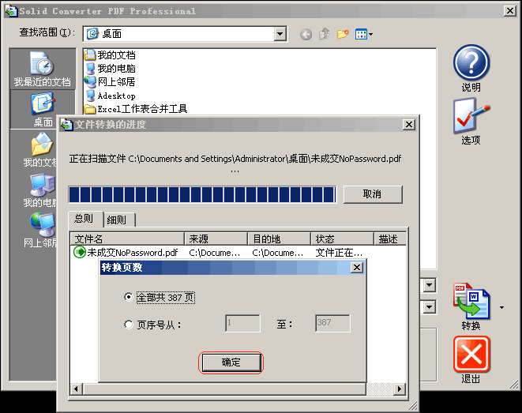Open 我的文档 folder in the sidebar

(x=41, y=150)
